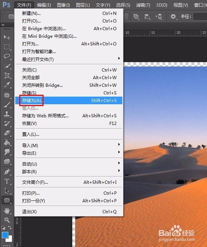Click the Ps application logo
This screenshot has width=207, height=247.
(7, 5)
